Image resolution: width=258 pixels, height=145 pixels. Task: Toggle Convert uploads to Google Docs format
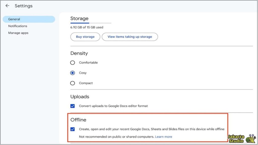click(x=73, y=106)
